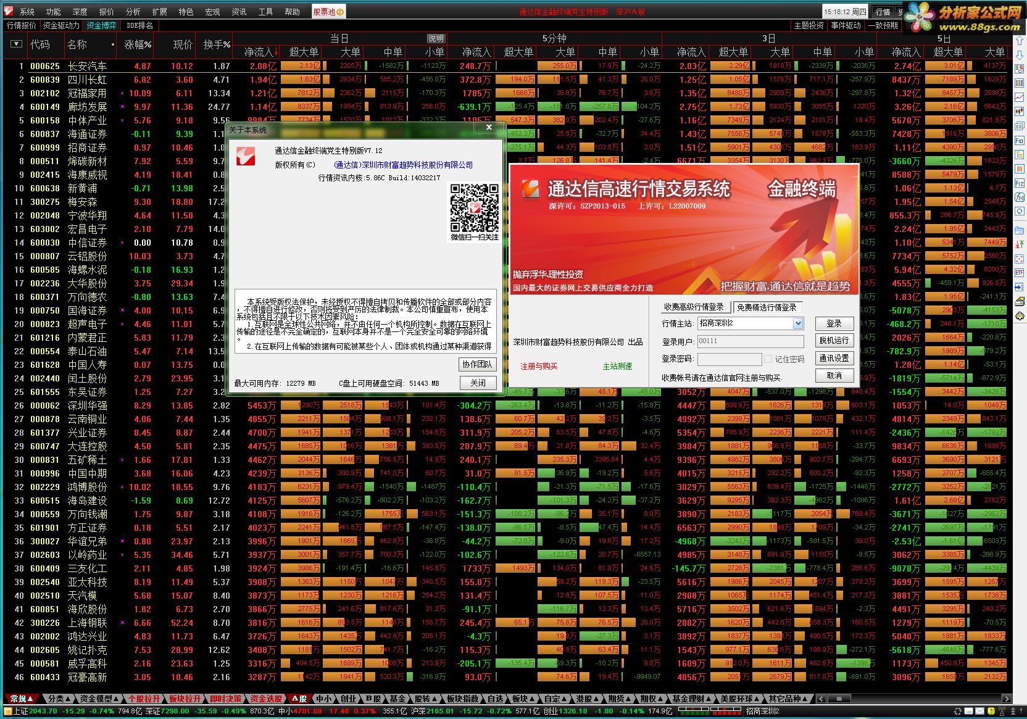Image resolution: width=1027 pixels, height=719 pixels.
Task: Switch to the DDE排名 tab
Action: 139,25
